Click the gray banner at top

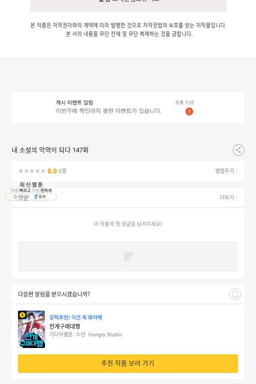[129, 6]
